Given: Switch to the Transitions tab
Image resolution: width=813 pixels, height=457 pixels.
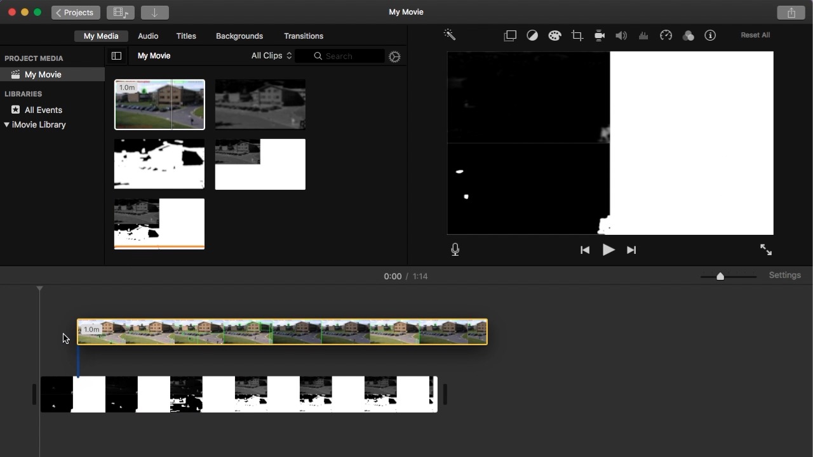Looking at the screenshot, I should [304, 36].
